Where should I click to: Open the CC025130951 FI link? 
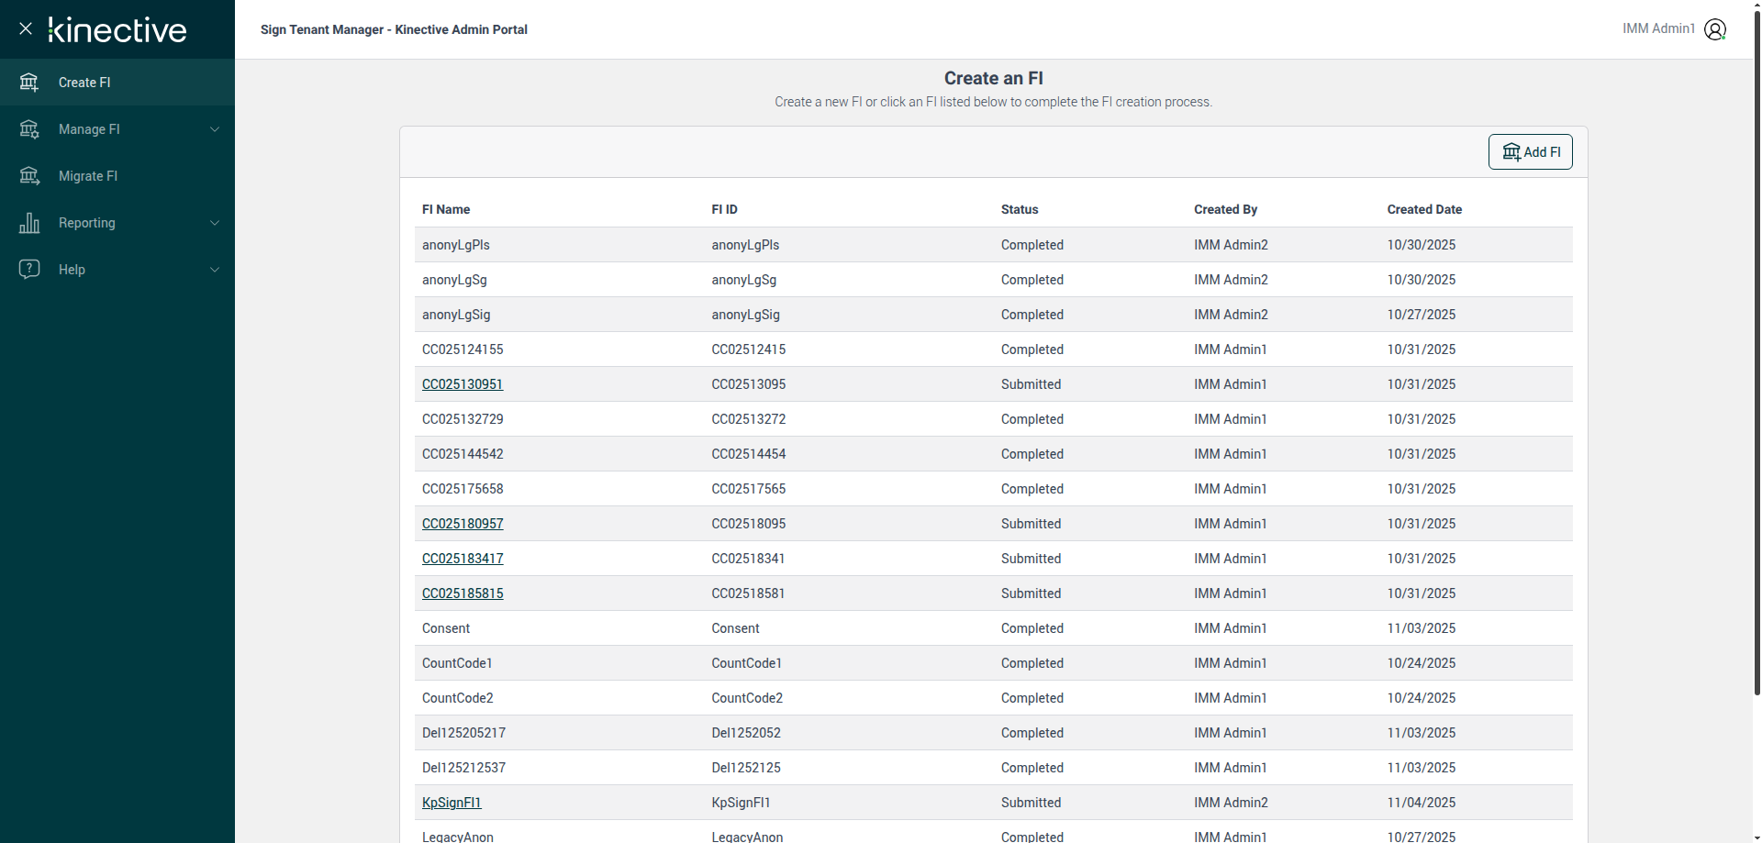[463, 384]
